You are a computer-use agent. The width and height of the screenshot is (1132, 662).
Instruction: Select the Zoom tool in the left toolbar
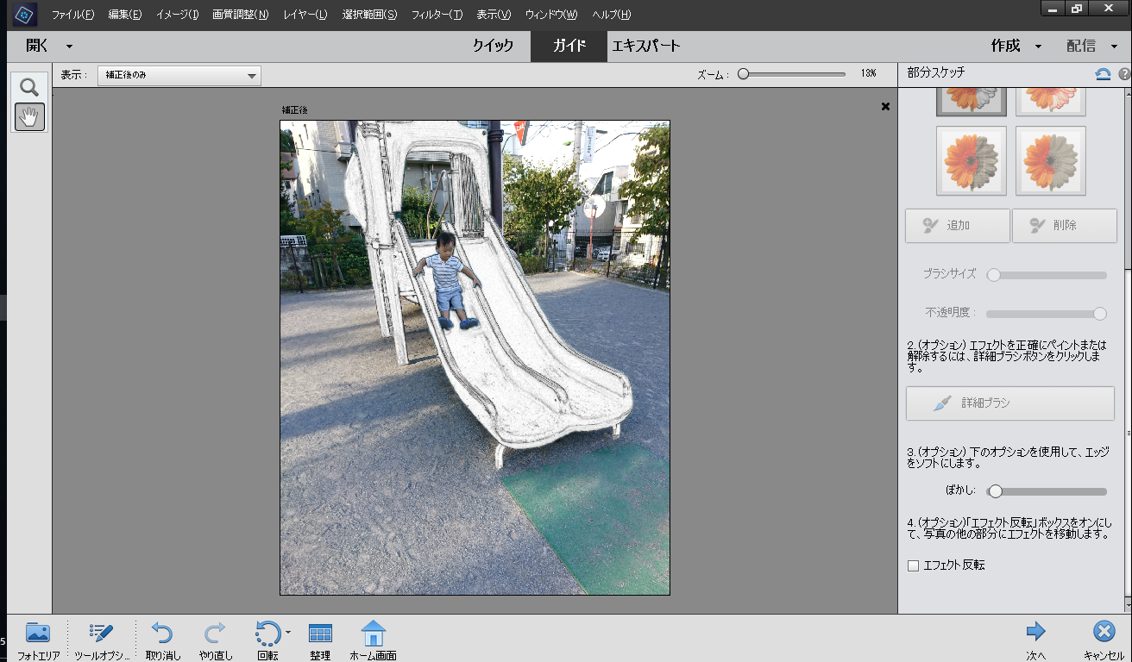click(28, 85)
